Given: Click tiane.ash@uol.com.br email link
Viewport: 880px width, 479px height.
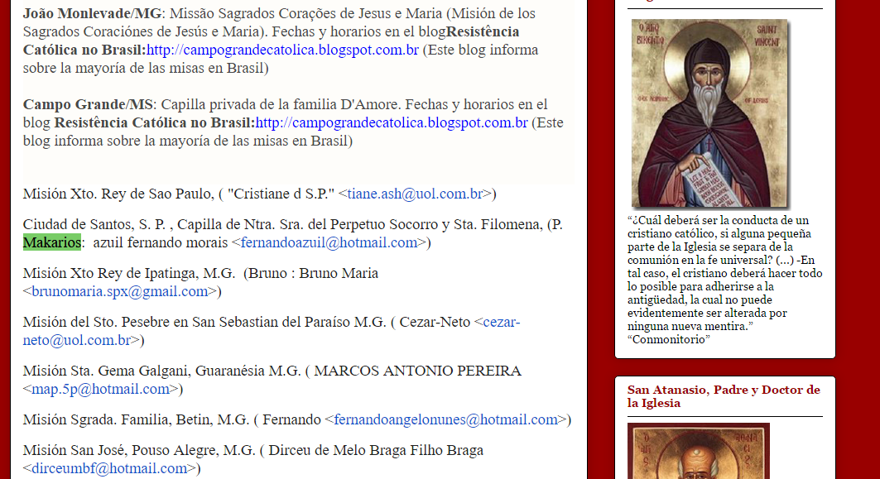Looking at the screenshot, I should point(415,194).
